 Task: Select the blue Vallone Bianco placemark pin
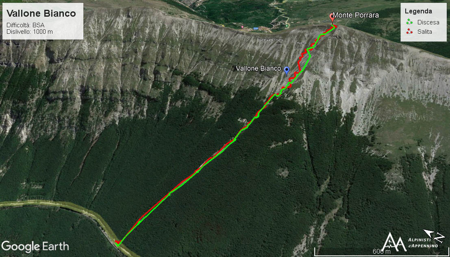(x=287, y=70)
